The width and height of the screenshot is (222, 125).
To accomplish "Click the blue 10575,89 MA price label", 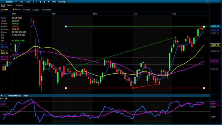I will pyautogui.click(x=215, y=30).
